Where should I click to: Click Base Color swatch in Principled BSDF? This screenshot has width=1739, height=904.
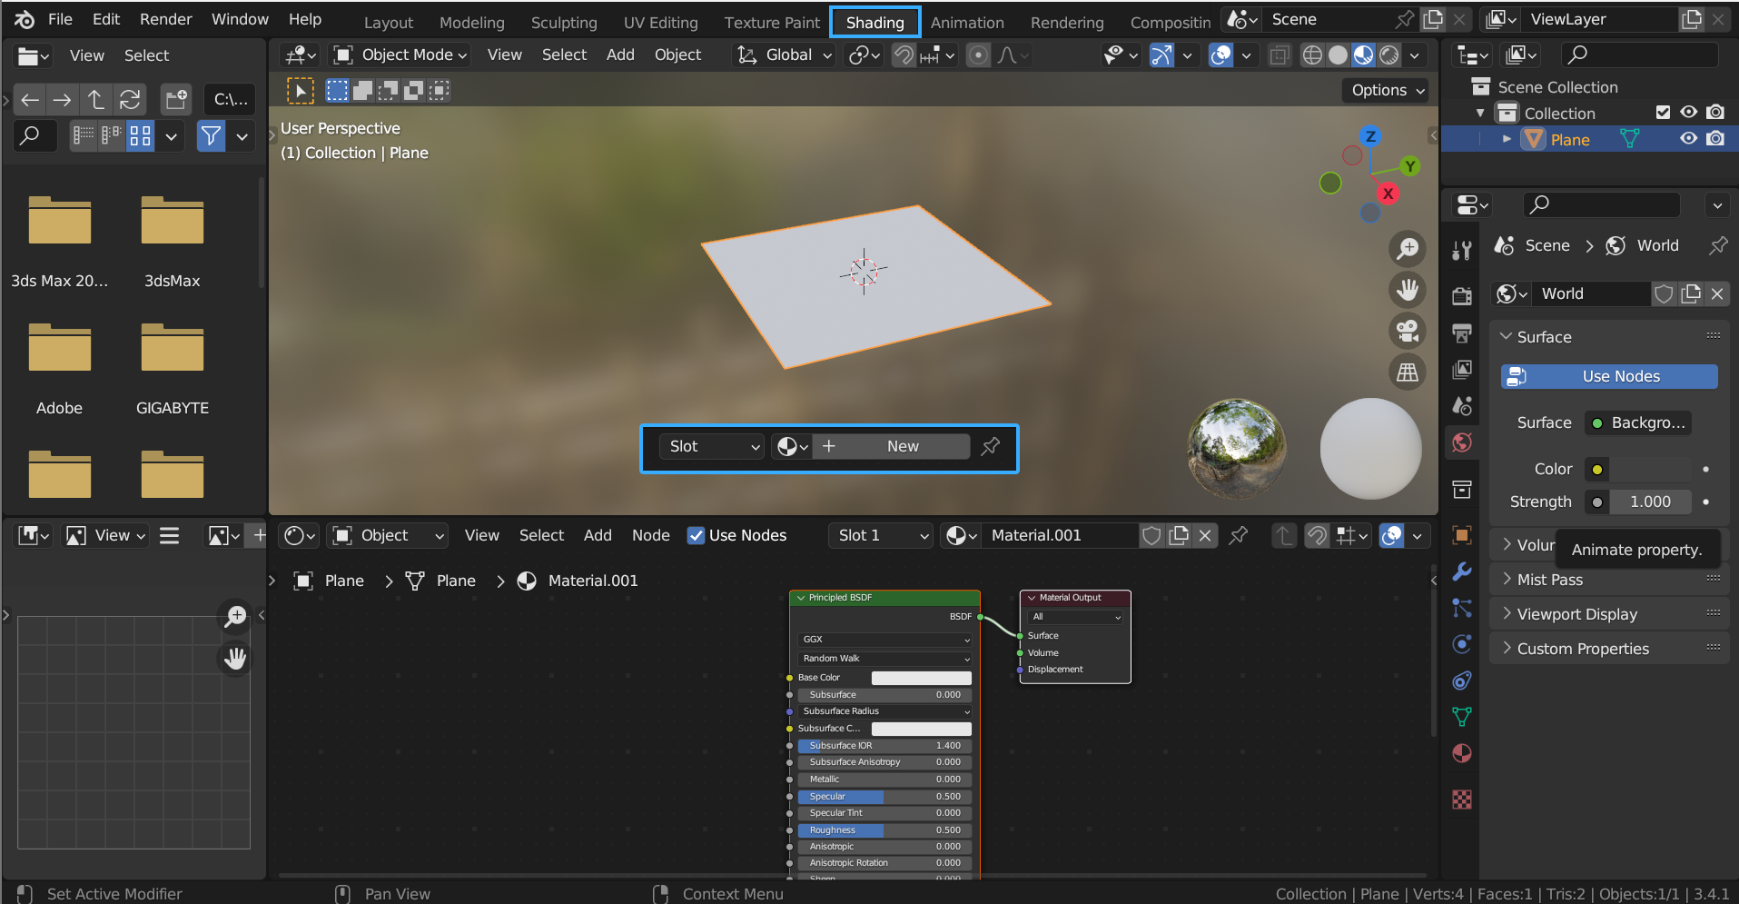(x=921, y=678)
